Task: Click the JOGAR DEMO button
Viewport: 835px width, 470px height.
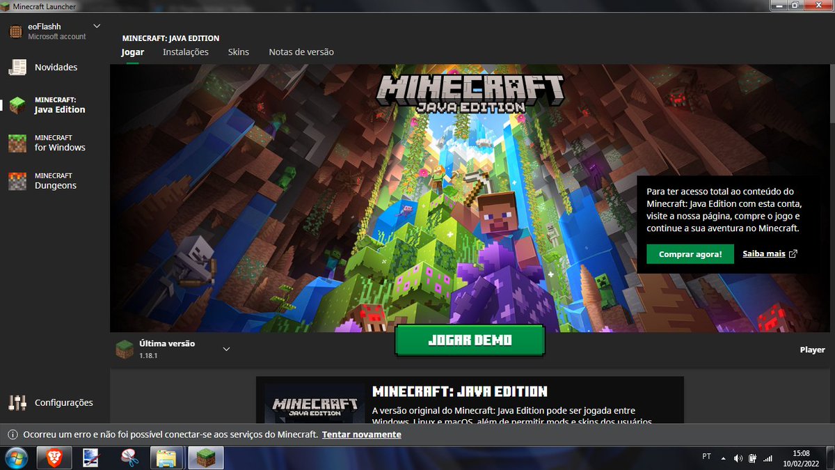Action: click(470, 340)
